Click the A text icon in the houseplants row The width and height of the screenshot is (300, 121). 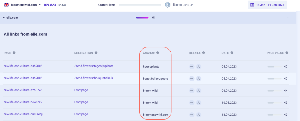pyautogui.click(x=199, y=67)
